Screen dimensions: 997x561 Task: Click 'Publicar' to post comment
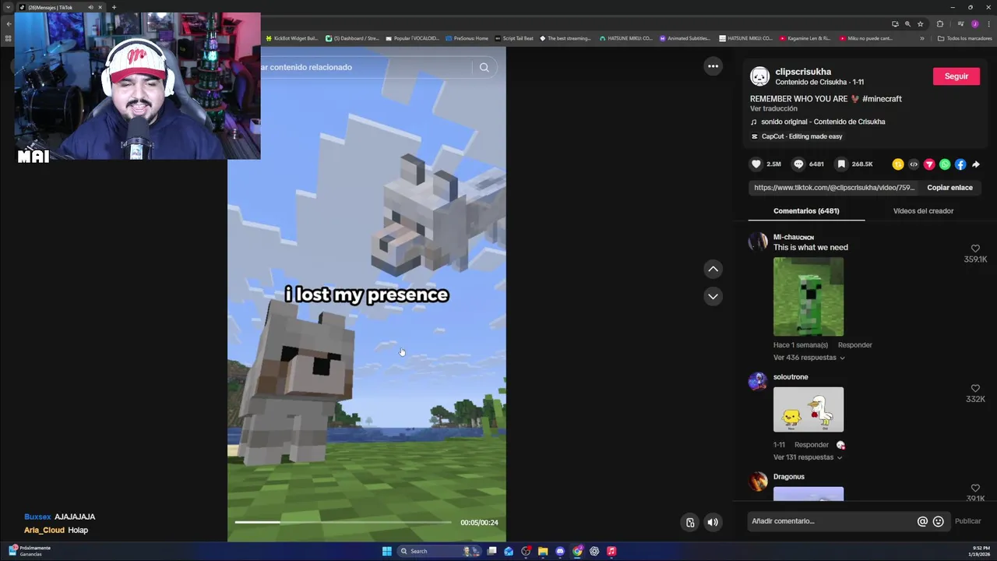(x=967, y=521)
